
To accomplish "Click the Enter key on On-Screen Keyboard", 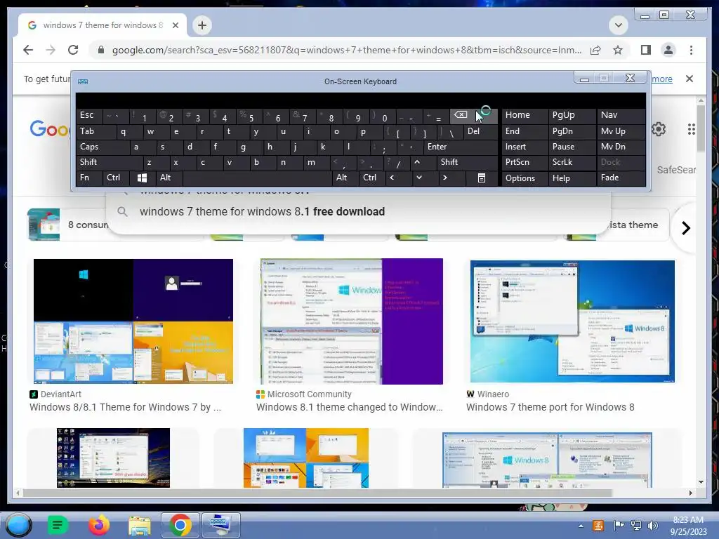I will [x=461, y=147].
